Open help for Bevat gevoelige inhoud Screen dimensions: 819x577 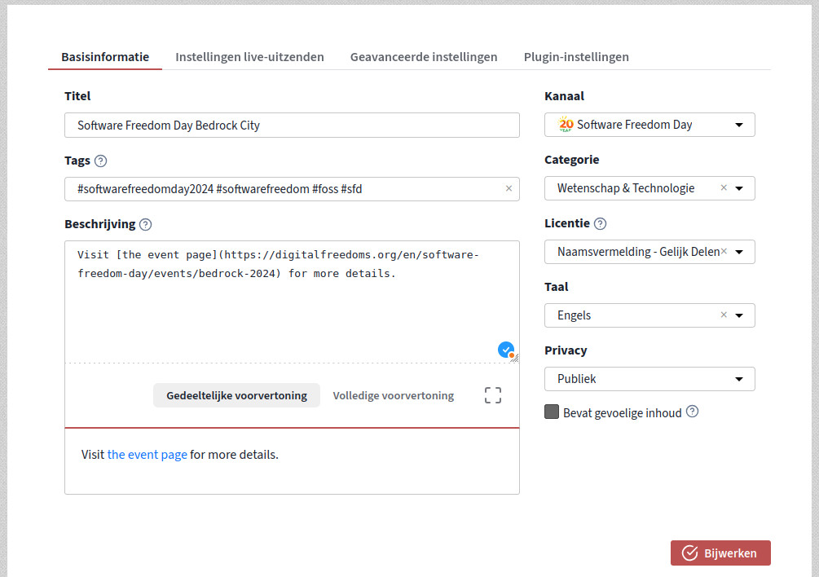pyautogui.click(x=692, y=412)
